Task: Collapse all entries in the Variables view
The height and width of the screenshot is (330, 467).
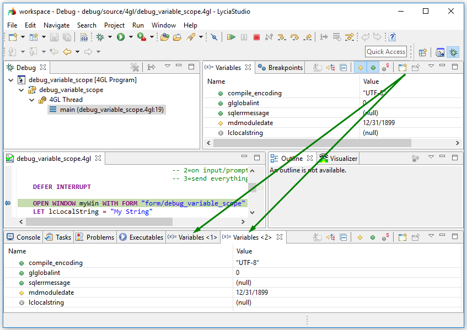Action: pos(343,67)
